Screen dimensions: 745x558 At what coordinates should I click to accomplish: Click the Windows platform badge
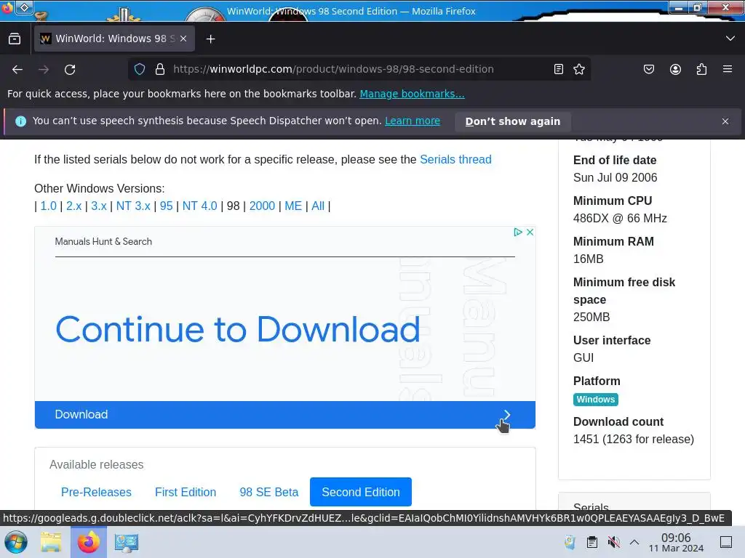click(595, 400)
